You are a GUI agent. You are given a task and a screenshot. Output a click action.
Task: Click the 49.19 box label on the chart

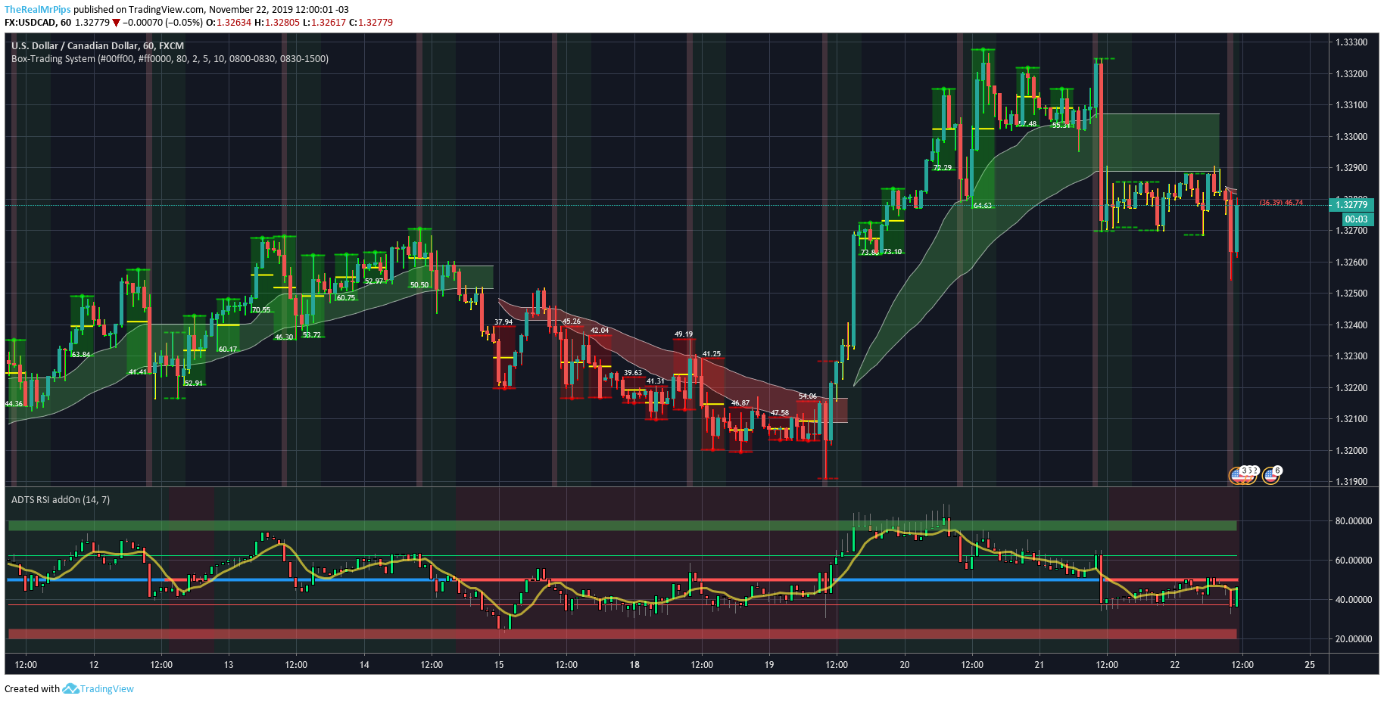[684, 334]
